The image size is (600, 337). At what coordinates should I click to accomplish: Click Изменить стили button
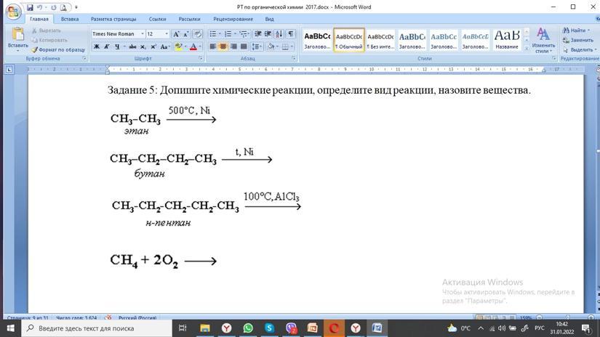pyautogui.click(x=543, y=40)
